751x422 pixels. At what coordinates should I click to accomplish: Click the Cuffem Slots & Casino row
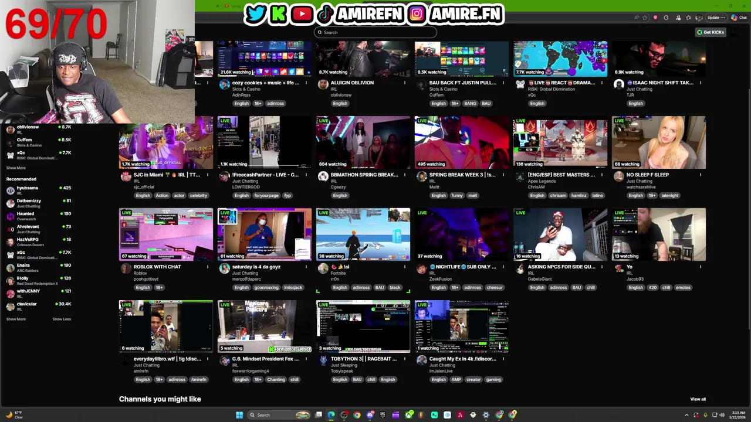39,142
